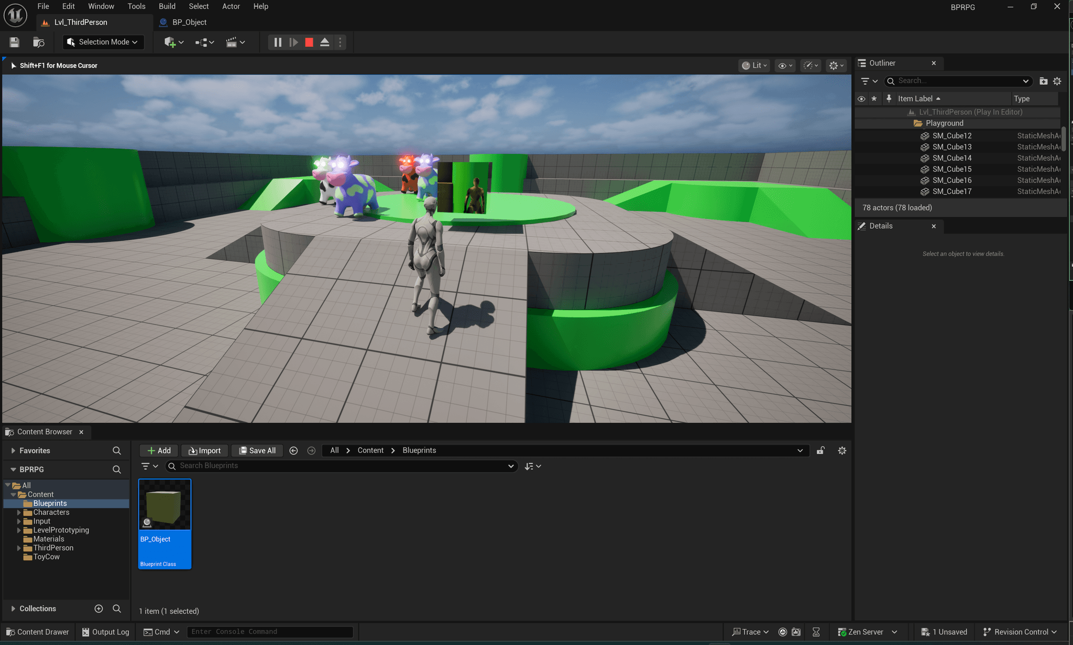Screen dimensions: 1073x645
Task: Open the Lit view mode dropdown
Action: (x=754, y=65)
